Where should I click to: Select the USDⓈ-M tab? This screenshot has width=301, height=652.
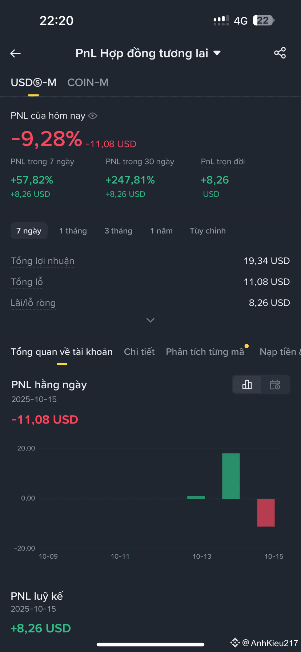pos(33,82)
